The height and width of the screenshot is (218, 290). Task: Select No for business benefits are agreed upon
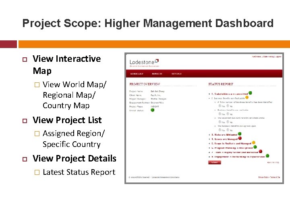click(228, 130)
